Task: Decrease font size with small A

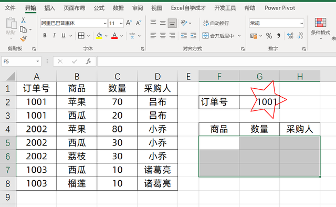Action: (139, 23)
